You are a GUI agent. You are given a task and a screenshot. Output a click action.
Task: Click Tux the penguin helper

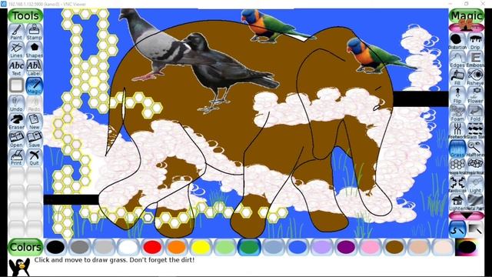tap(19, 266)
